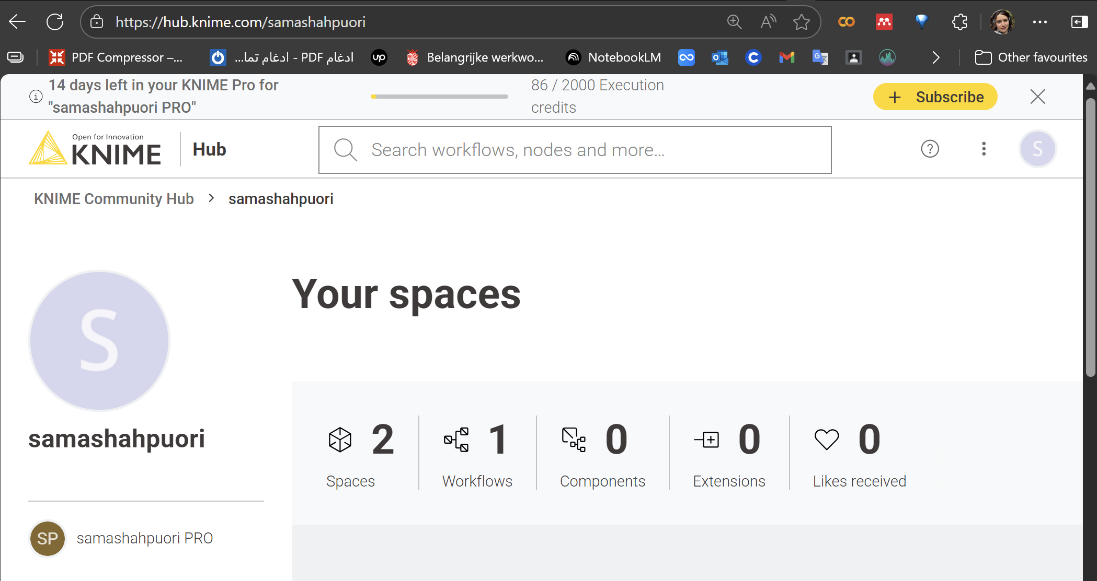The image size is (1097, 581).
Task: Click the KNIME logo
Action: [95, 149]
